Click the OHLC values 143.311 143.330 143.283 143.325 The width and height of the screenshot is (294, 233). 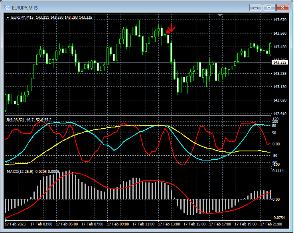[64, 18]
